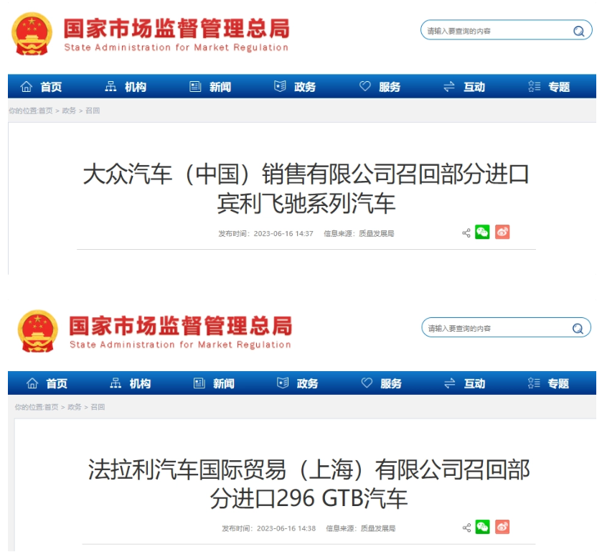Viewport: 602px width, 552px height.
Task: Share the Bentley recall article to Weibo
Action: [502, 232]
